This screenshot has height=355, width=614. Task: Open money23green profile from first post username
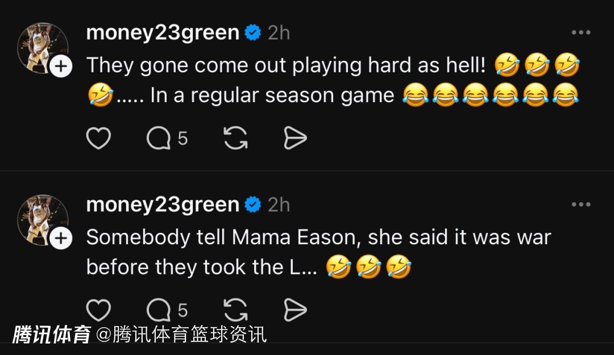(163, 32)
